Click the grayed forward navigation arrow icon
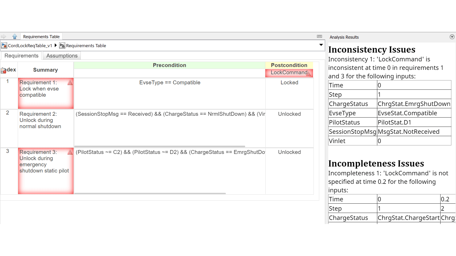 [4, 36]
